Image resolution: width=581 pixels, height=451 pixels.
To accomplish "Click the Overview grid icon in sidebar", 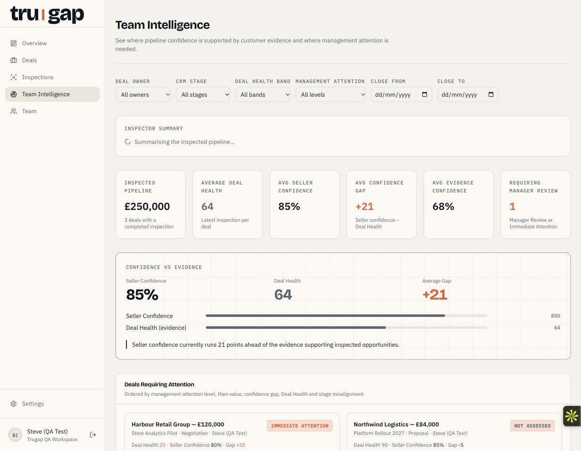I will click(x=14, y=43).
